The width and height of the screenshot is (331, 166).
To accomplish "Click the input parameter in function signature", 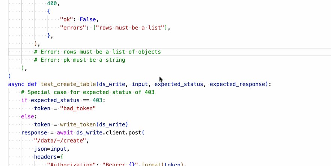I will [140, 84].
